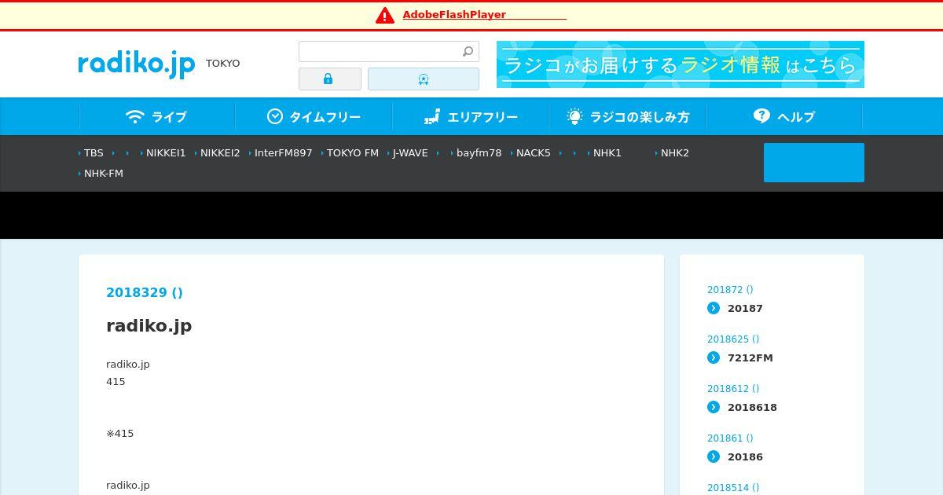Image resolution: width=943 pixels, height=495 pixels.
Task: Open the タイムフリー menu tab
Action: [314, 116]
